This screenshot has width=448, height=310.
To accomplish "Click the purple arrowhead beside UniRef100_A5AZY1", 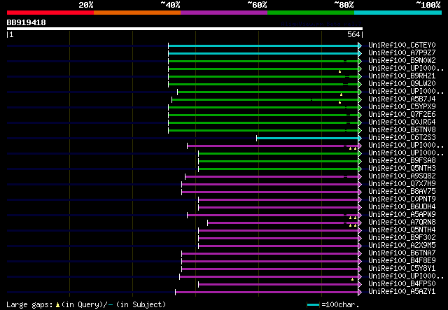I will pyautogui.click(x=360, y=292).
